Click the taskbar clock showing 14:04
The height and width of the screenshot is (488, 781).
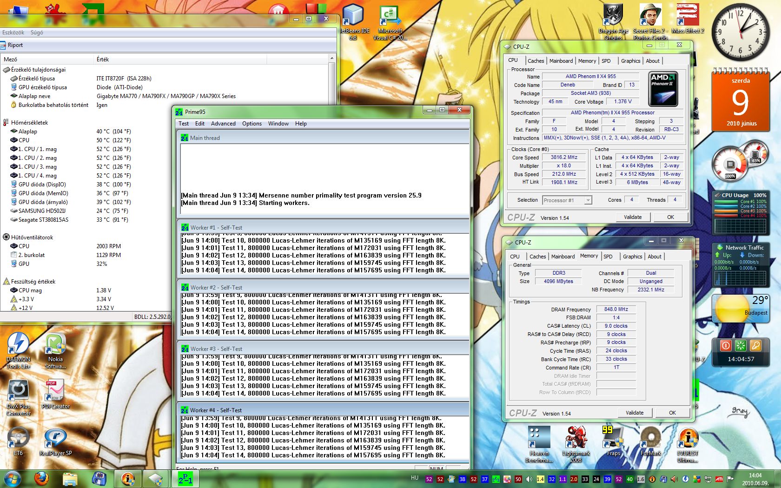[755, 479]
